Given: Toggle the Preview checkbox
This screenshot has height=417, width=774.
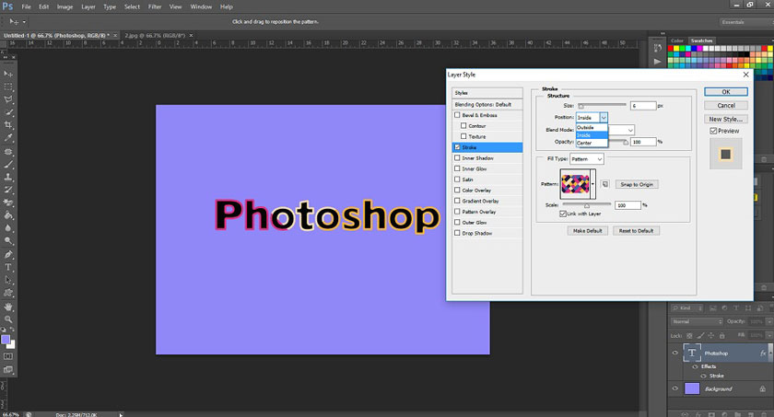Looking at the screenshot, I should click(713, 131).
